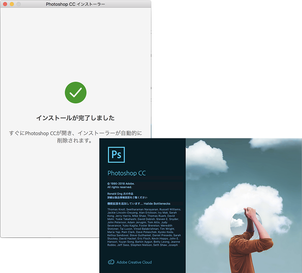Click the 'Photoshop CC' splash title
This screenshot has width=302, height=273.
pos(127,173)
